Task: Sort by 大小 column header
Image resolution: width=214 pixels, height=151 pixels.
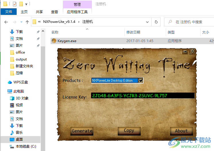Action: pos(206,32)
